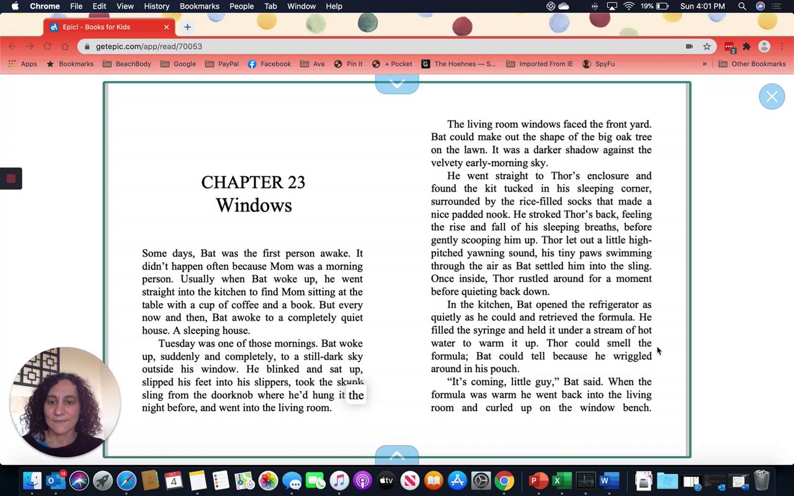The image size is (794, 496).
Task: Click the + Pocket bookmarklet
Action: pyautogui.click(x=392, y=64)
